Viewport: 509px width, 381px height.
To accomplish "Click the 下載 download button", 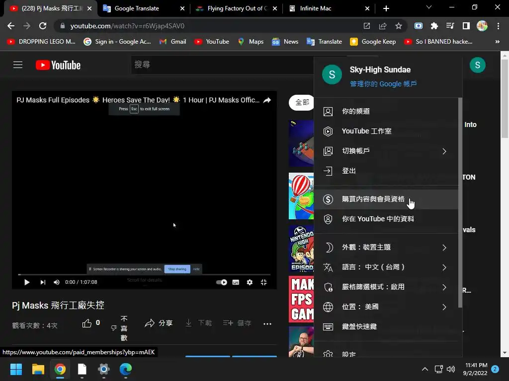I will (x=198, y=323).
